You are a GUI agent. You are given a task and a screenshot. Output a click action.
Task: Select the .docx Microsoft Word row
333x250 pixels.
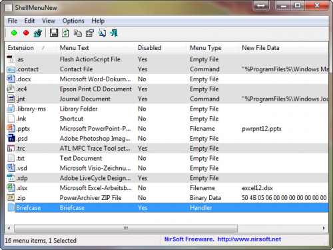166,79
